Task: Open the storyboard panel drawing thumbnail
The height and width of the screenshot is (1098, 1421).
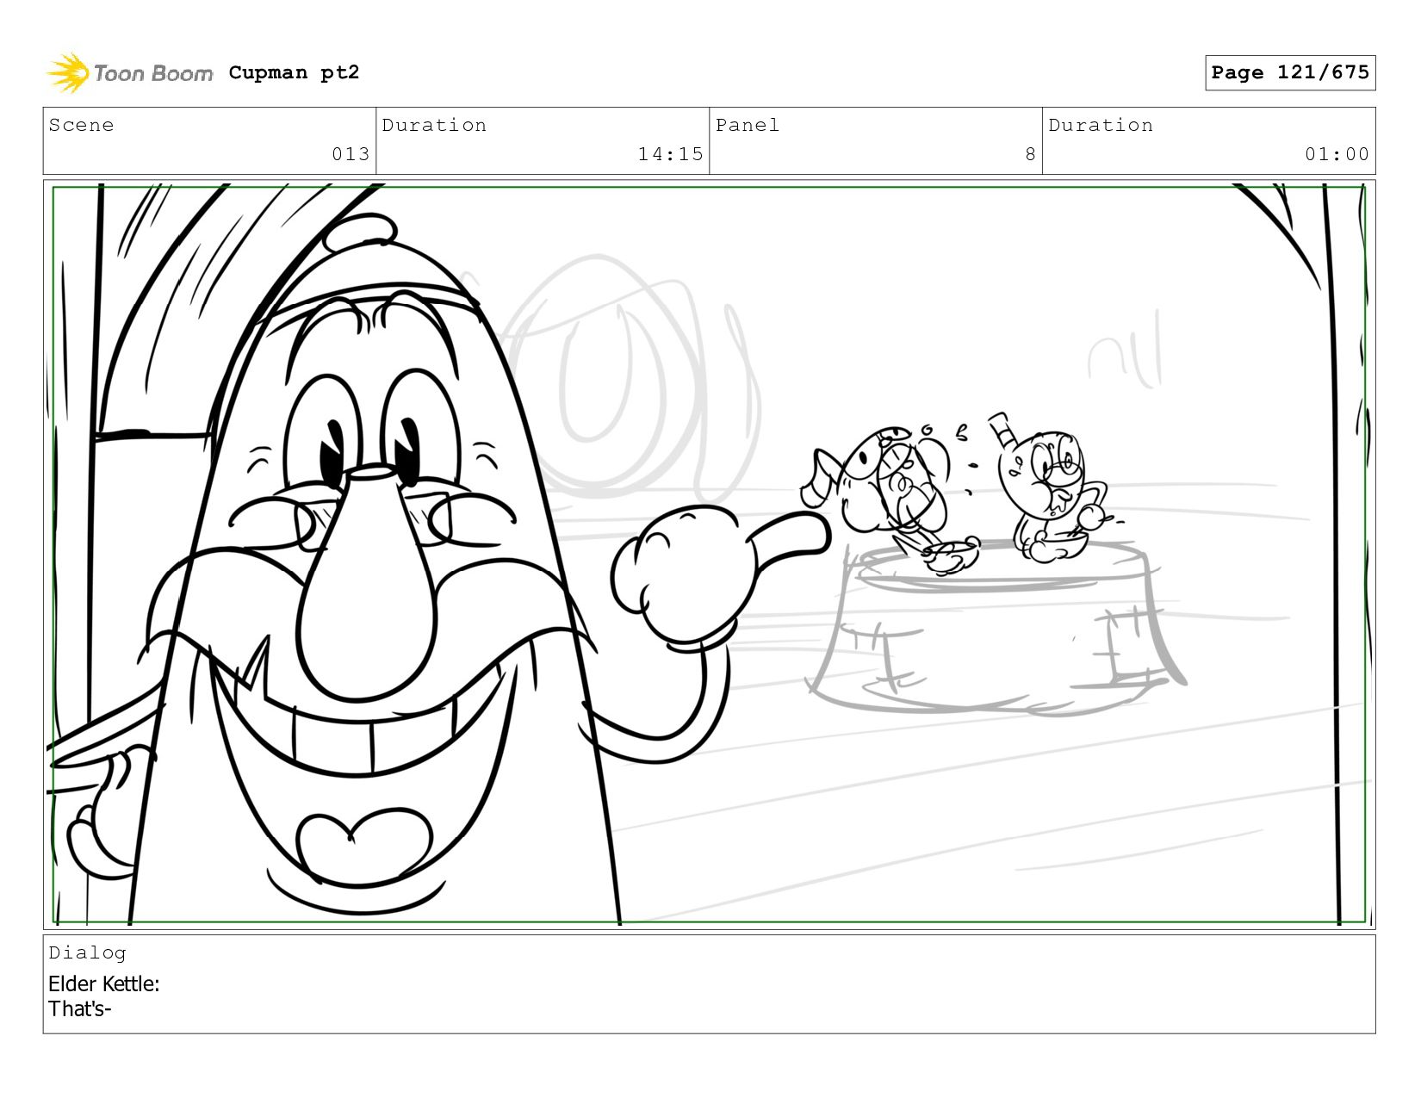Action: pyautogui.click(x=709, y=555)
